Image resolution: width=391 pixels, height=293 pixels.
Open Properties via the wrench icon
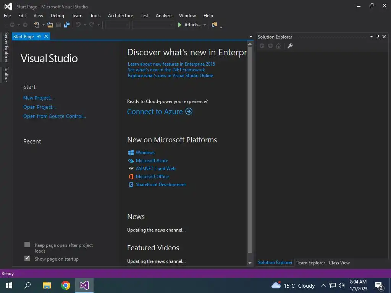(x=290, y=46)
